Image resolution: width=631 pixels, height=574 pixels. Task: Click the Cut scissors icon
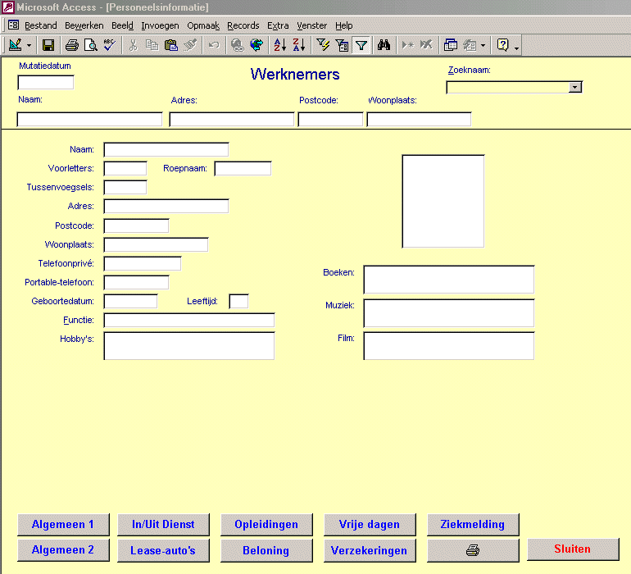point(133,45)
